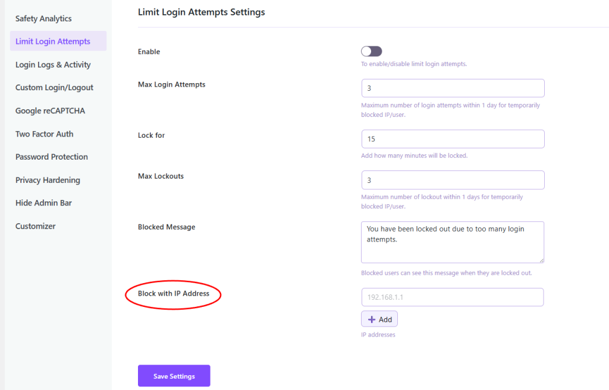Open Custom Login/Logout settings
Screen dimensions: 609x390
point(54,87)
